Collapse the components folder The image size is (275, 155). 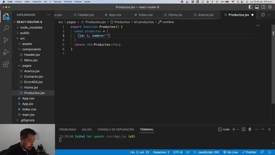click(31, 49)
